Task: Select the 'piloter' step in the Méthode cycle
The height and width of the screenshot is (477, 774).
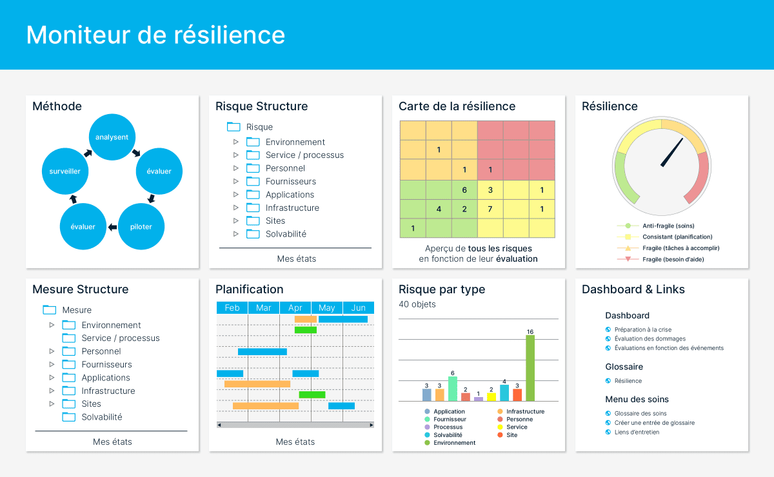Action: coord(141,226)
